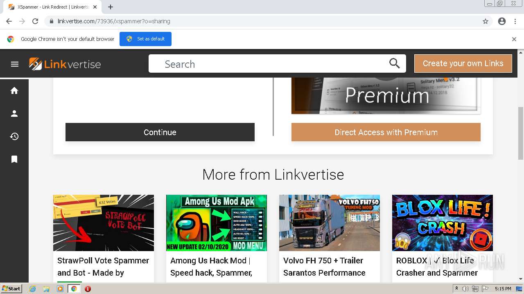Focus the Linkvertise Search field
The image size is (524, 294).
pyautogui.click(x=268, y=64)
